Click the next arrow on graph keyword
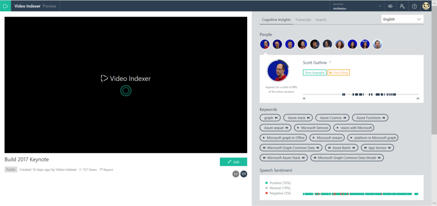The width and height of the screenshot is (437, 206). click(276, 118)
